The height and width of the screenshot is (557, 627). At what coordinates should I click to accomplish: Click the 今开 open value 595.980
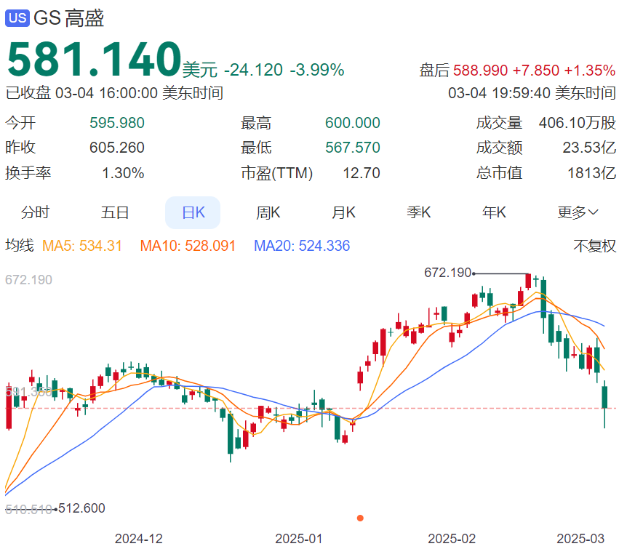pyautogui.click(x=117, y=123)
